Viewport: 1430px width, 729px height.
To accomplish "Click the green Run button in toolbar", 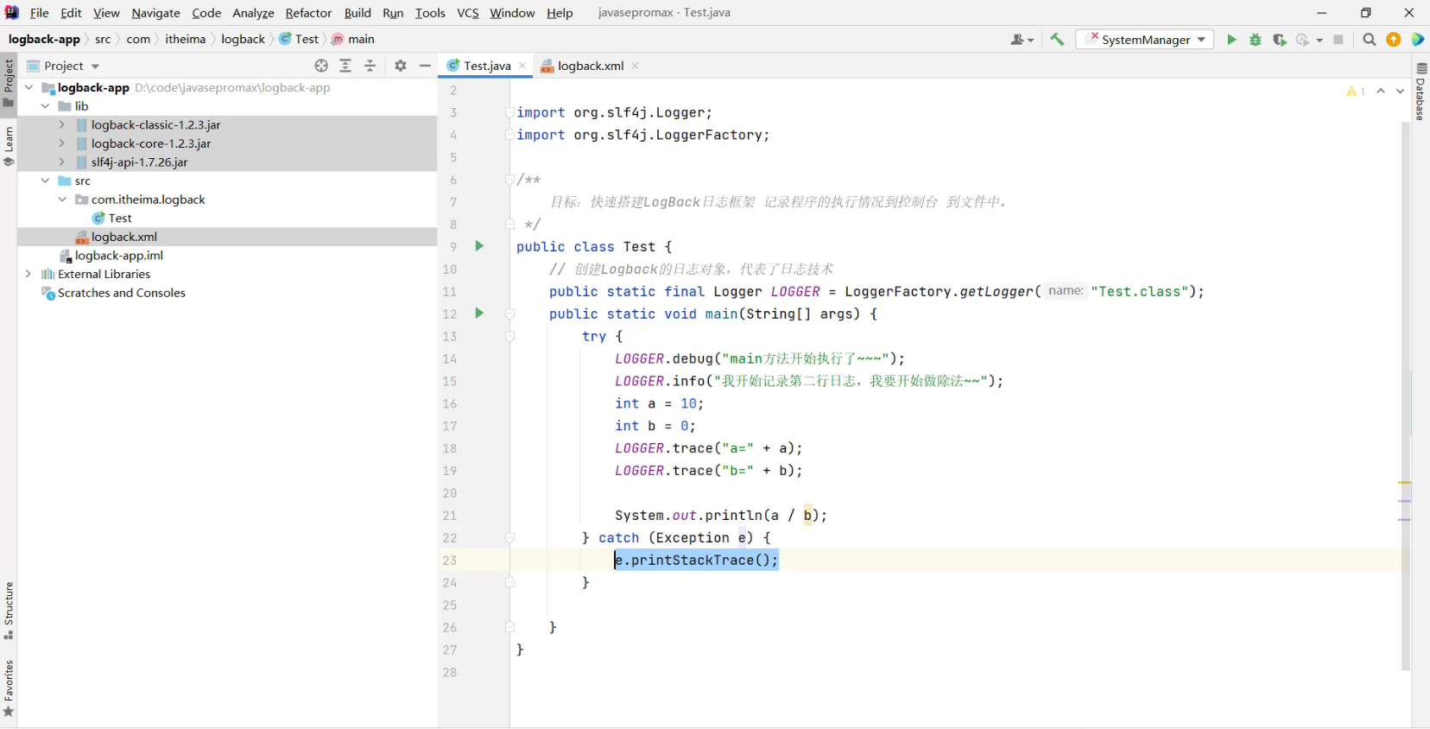I will coord(1231,40).
